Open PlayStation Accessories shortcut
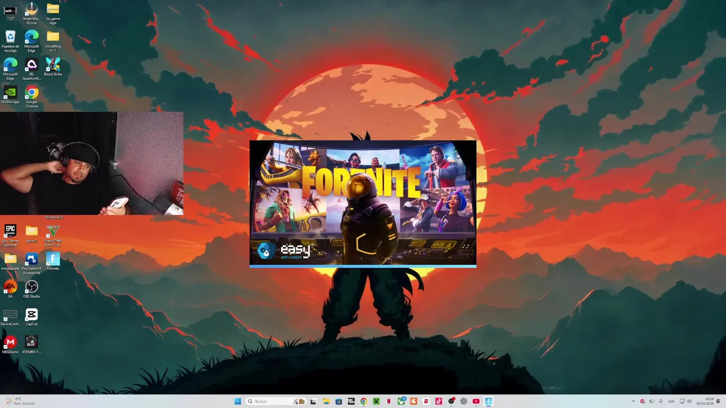 click(31, 263)
